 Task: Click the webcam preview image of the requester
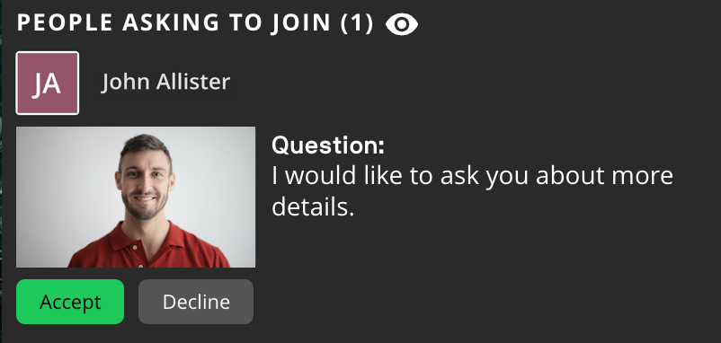[x=136, y=197]
